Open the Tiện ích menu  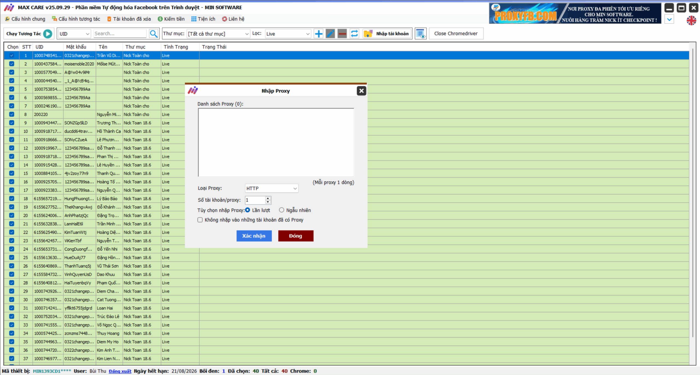coord(203,19)
